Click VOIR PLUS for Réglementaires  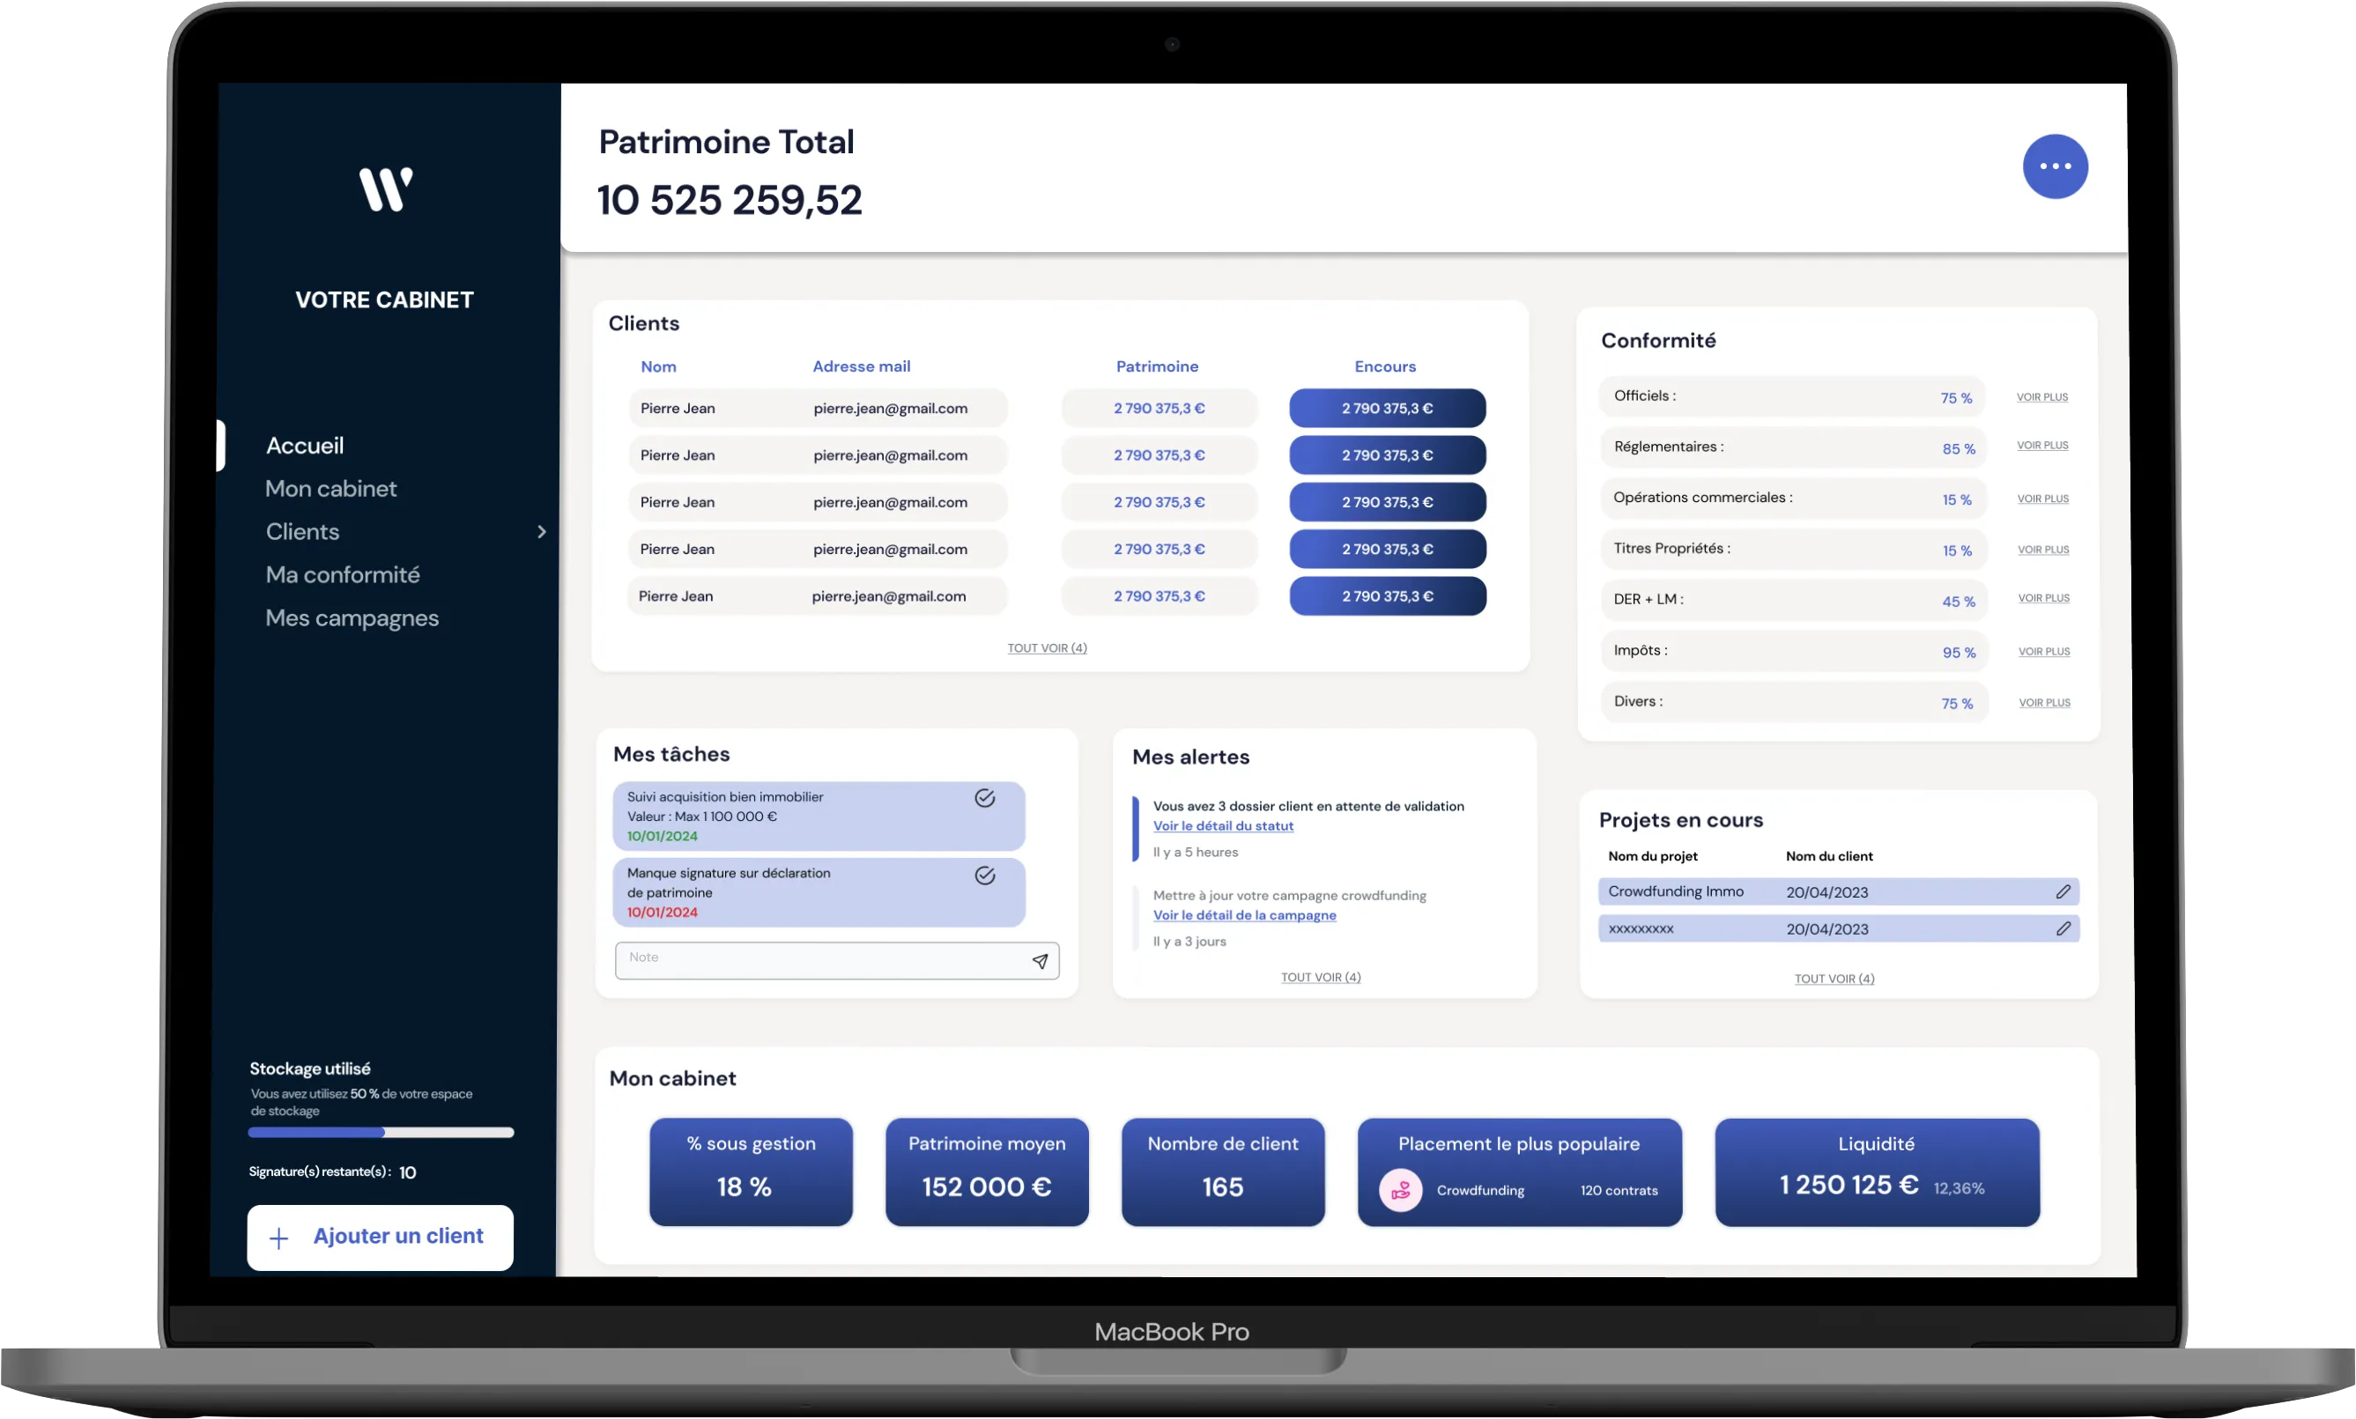(x=2042, y=446)
